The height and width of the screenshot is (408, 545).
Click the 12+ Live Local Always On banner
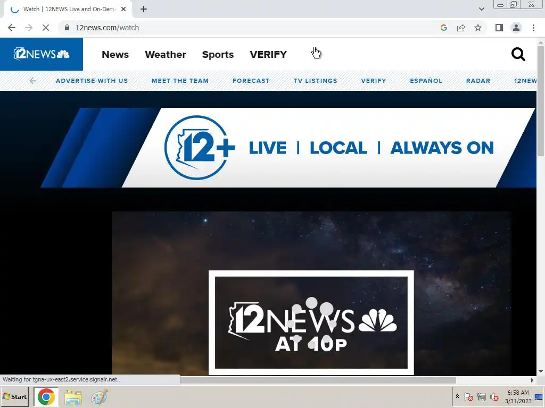288,148
